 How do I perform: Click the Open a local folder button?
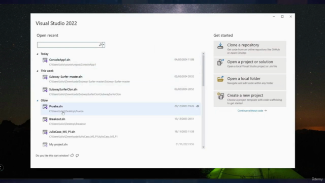[x=250, y=82]
